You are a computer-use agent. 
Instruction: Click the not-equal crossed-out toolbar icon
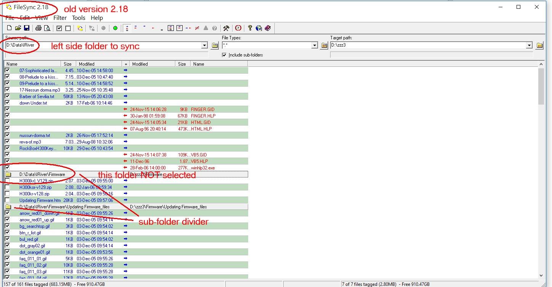[x=197, y=28]
